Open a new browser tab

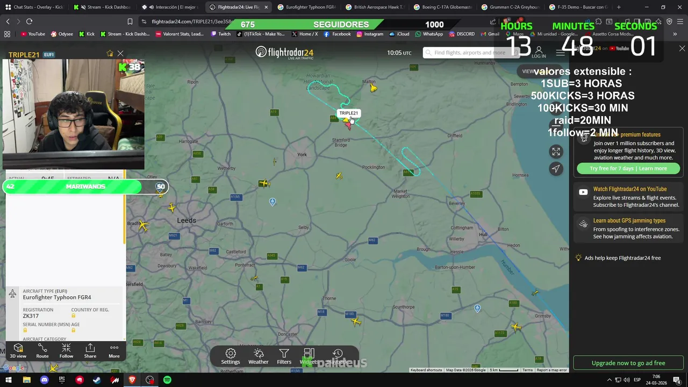619,7
